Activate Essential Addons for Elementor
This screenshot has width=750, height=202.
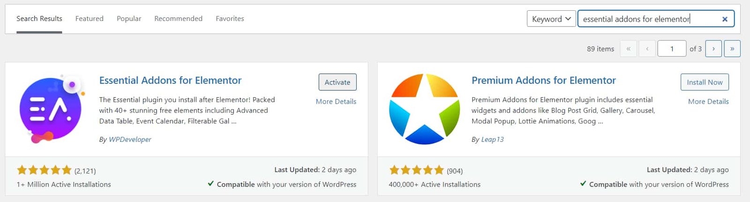click(x=337, y=82)
